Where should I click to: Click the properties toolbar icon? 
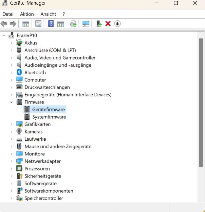pos(38,24)
